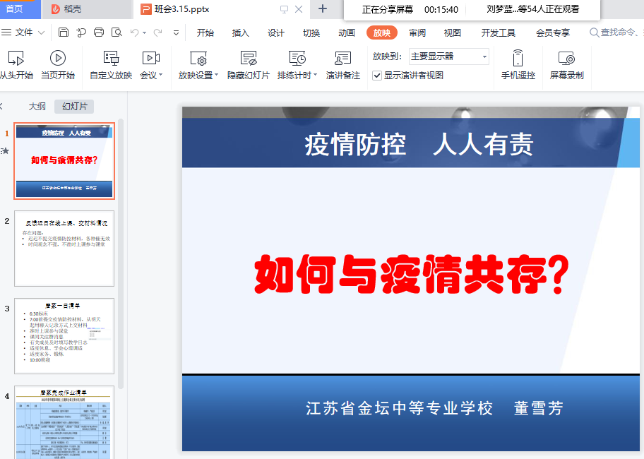The image size is (644, 459).
Task: Click the Print icon in quick access toolbar
Action: pos(98,32)
